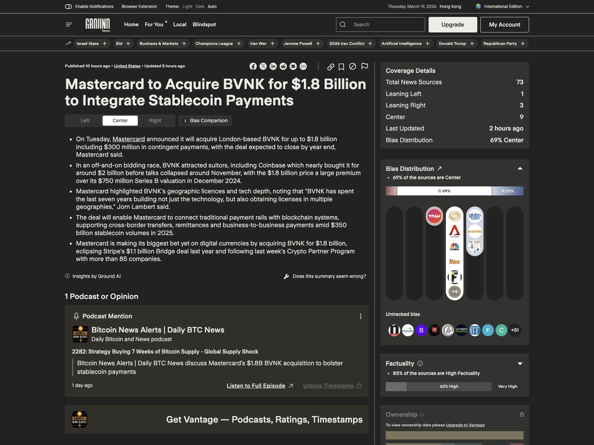Open the Artificial Intelligence topic tag
Image resolution: width=594 pixels, height=445 pixels.
[402, 43]
